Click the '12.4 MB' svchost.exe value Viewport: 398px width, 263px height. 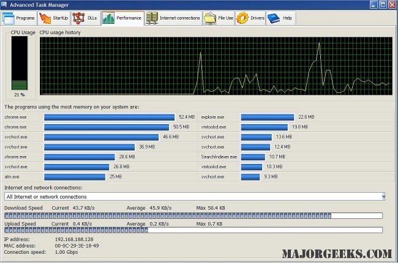point(282,147)
